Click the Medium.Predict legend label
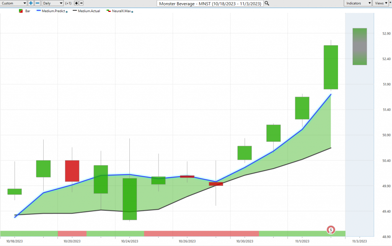The image size is (392, 246). pos(54,11)
